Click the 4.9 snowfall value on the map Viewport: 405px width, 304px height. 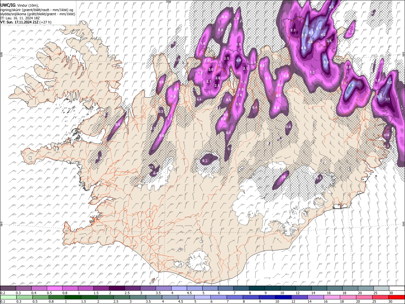[303, 48]
